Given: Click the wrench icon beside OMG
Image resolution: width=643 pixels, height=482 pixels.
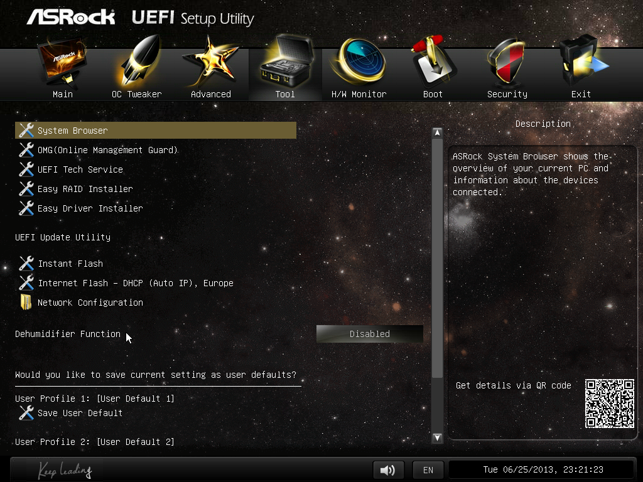Looking at the screenshot, I should tap(26, 150).
